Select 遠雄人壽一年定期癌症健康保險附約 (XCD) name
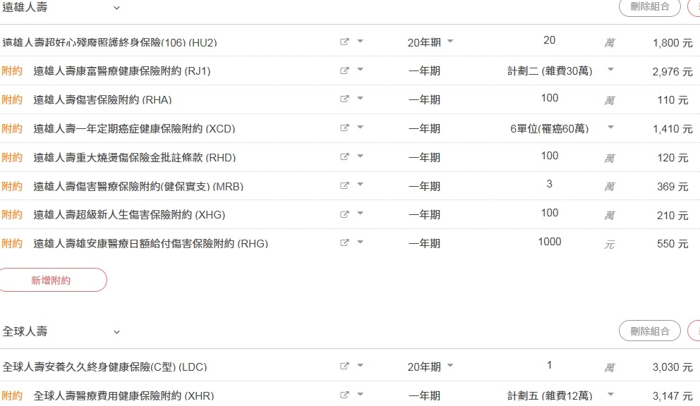The height and width of the screenshot is (406, 700). [x=134, y=128]
